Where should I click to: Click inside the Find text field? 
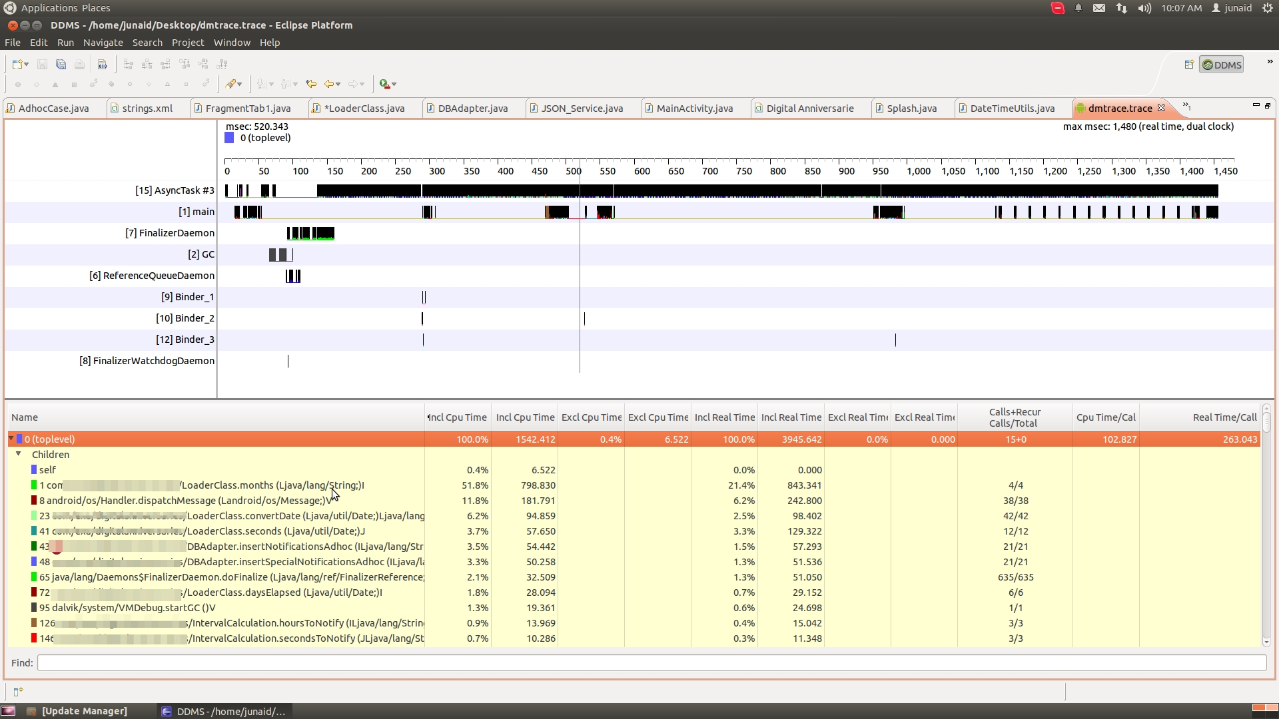(x=651, y=662)
